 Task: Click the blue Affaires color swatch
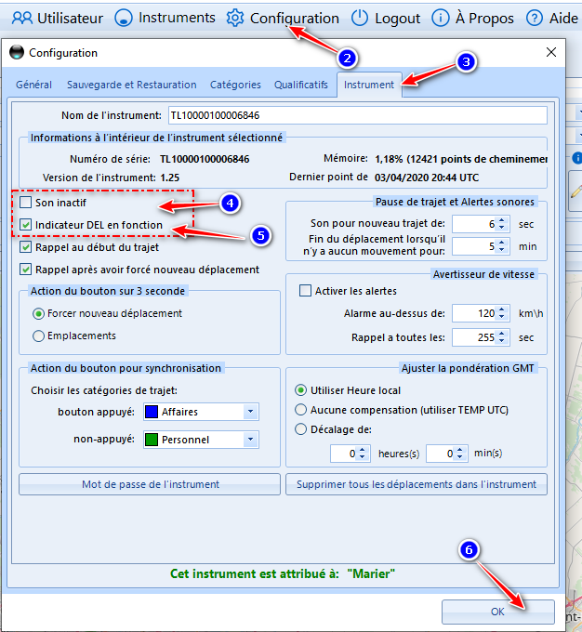[x=152, y=412]
